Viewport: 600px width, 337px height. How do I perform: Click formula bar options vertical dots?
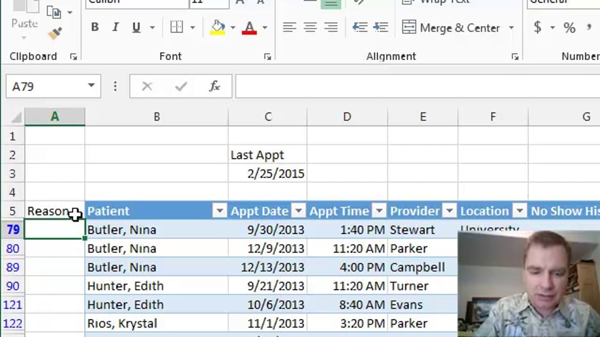(115, 86)
